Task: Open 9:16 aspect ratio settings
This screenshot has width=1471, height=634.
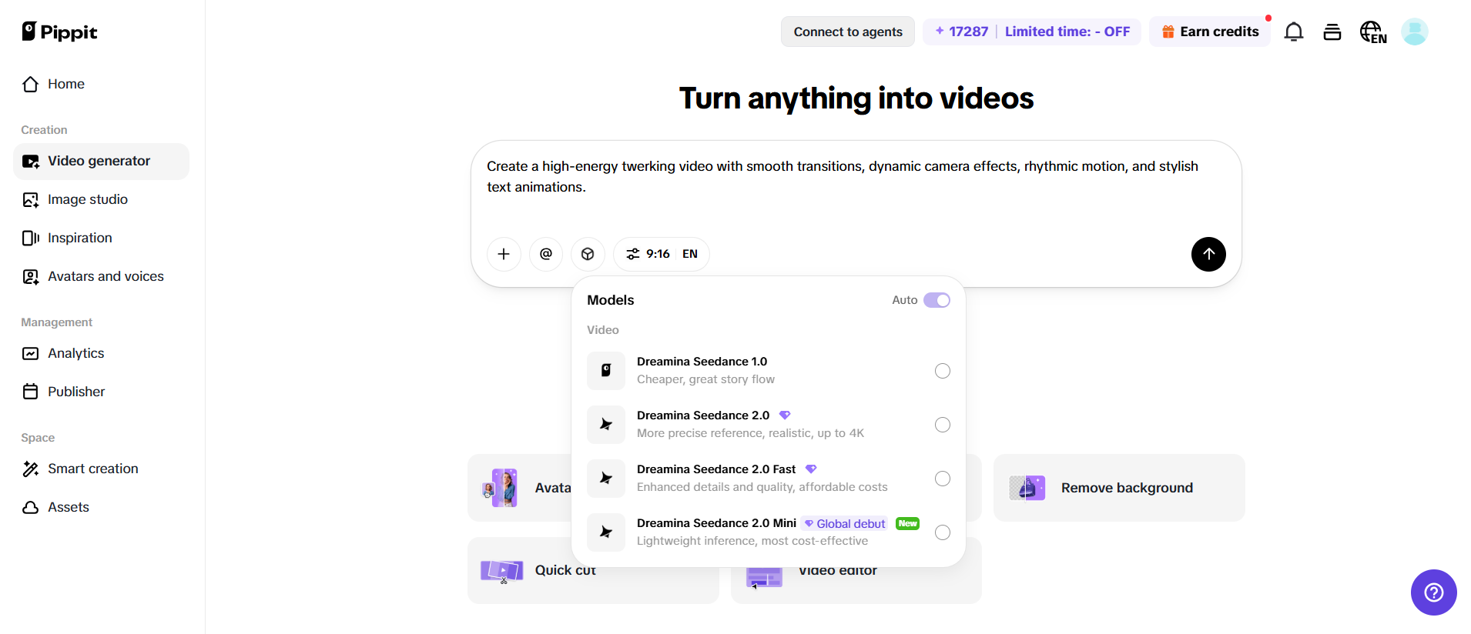Action: [648, 254]
